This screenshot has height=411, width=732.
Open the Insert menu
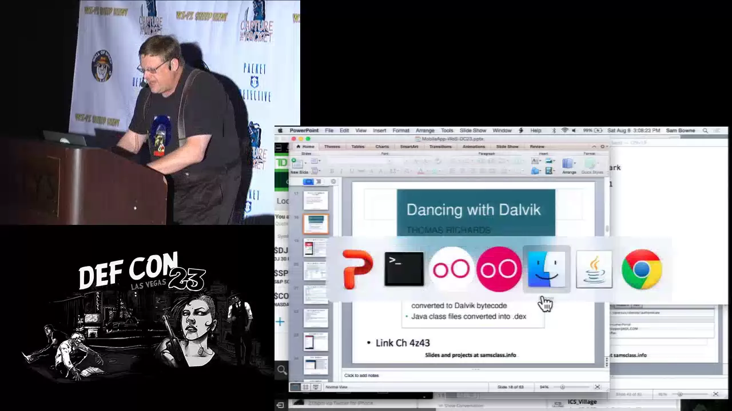[x=380, y=130]
